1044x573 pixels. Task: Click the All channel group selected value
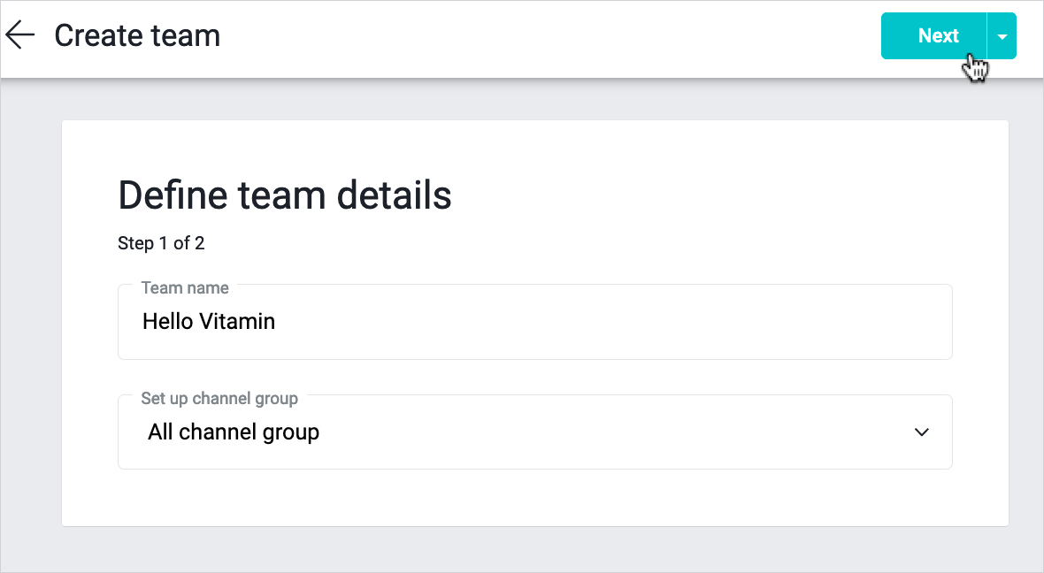click(234, 432)
